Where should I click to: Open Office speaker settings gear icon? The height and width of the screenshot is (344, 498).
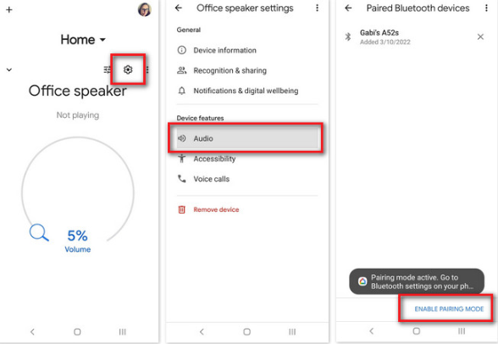[x=128, y=69]
